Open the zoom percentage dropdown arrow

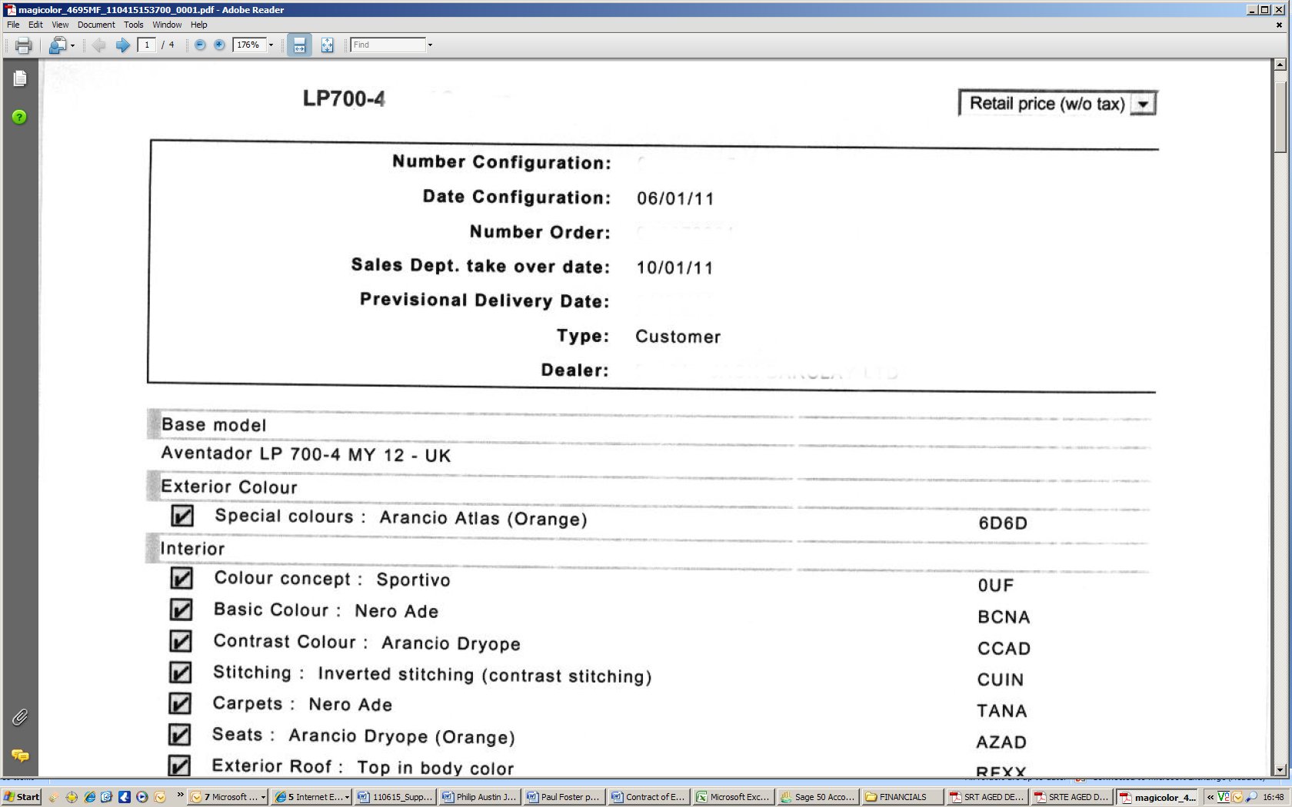click(x=271, y=45)
